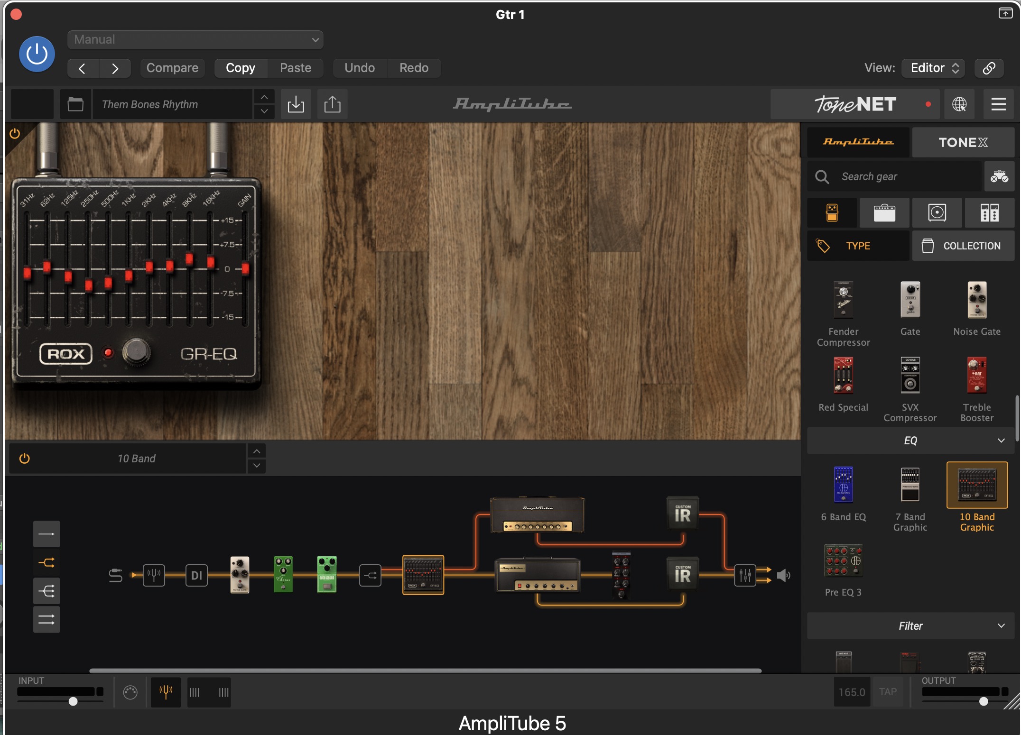Viewport: 1021px width, 735px height.
Task: Toggle the blue plugin power button
Action: [x=37, y=54]
